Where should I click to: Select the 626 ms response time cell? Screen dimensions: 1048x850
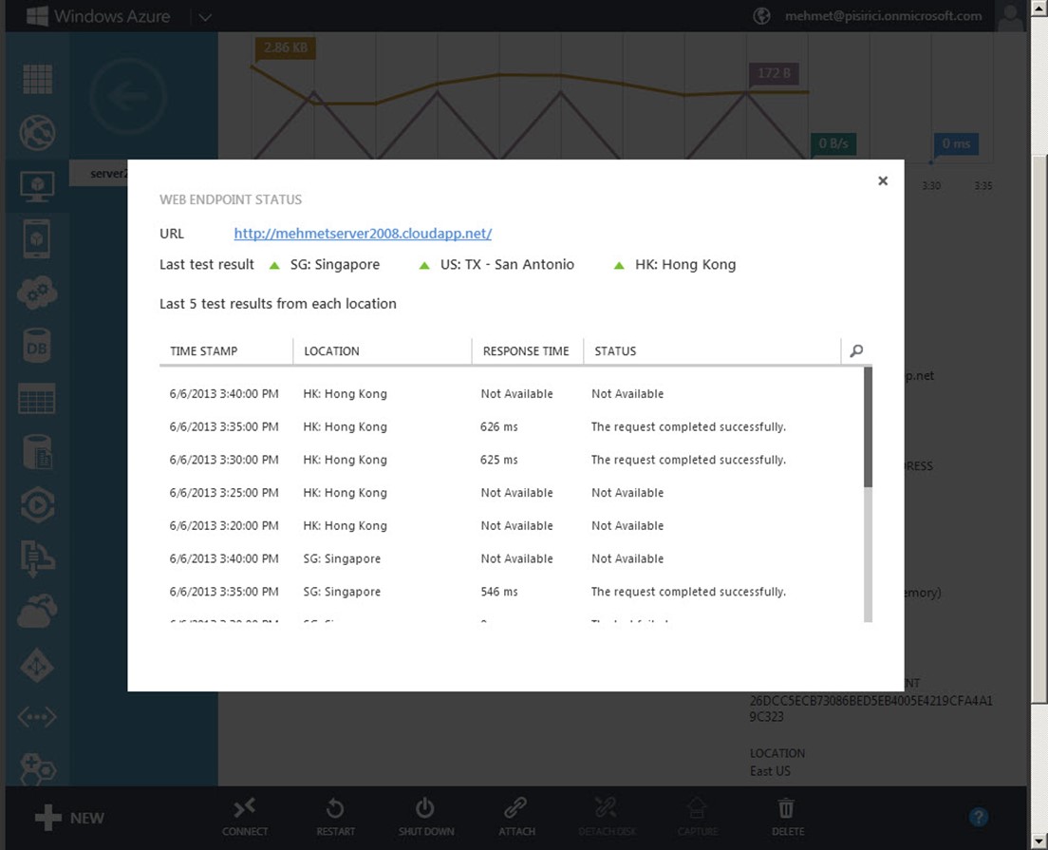tap(498, 426)
